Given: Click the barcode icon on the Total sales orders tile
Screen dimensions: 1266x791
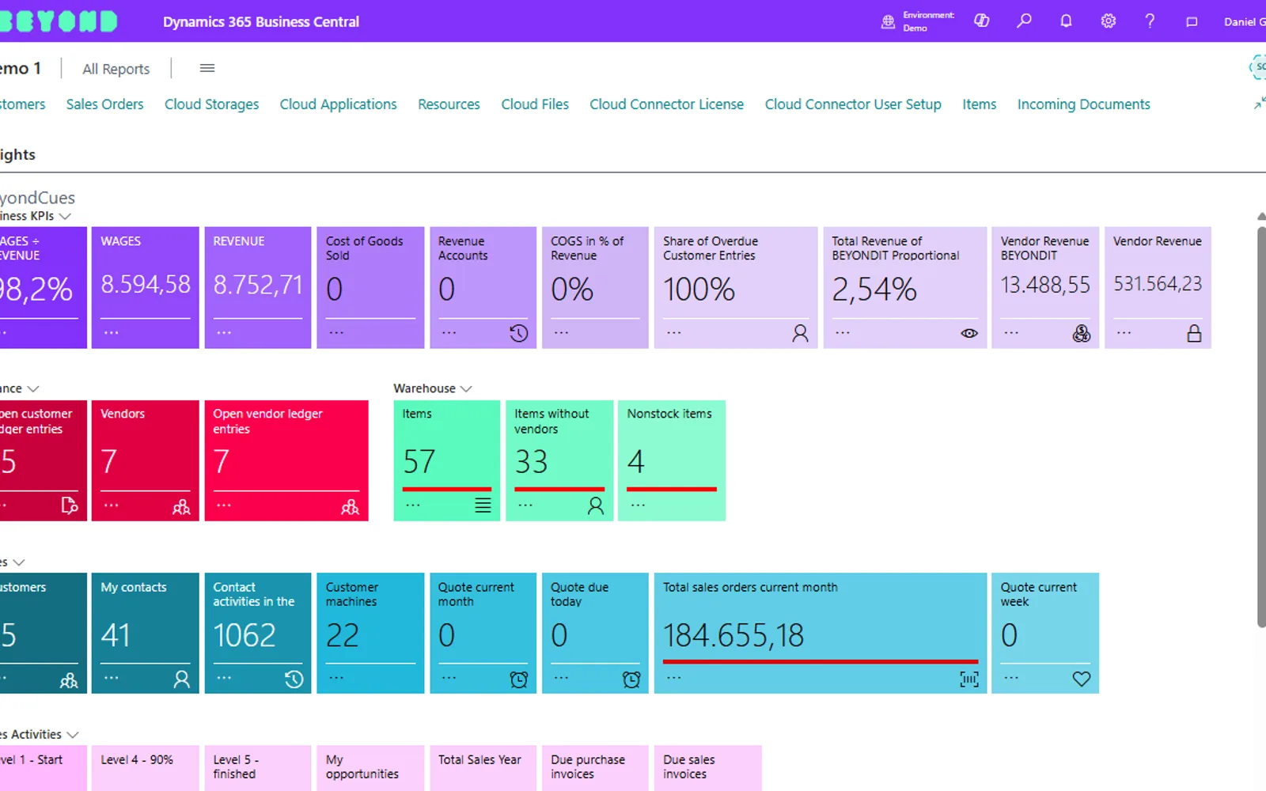Looking at the screenshot, I should click(969, 679).
